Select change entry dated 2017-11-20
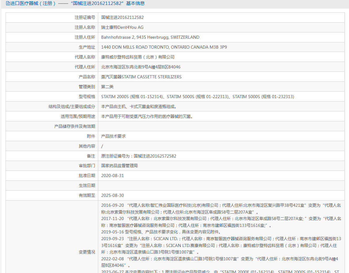 coord(221,222)
